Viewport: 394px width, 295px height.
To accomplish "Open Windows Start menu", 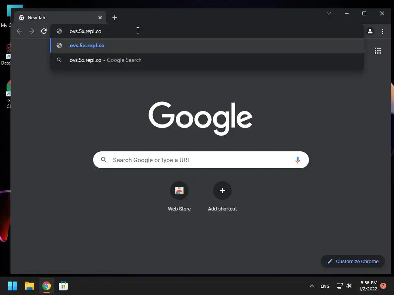I will 12,286.
